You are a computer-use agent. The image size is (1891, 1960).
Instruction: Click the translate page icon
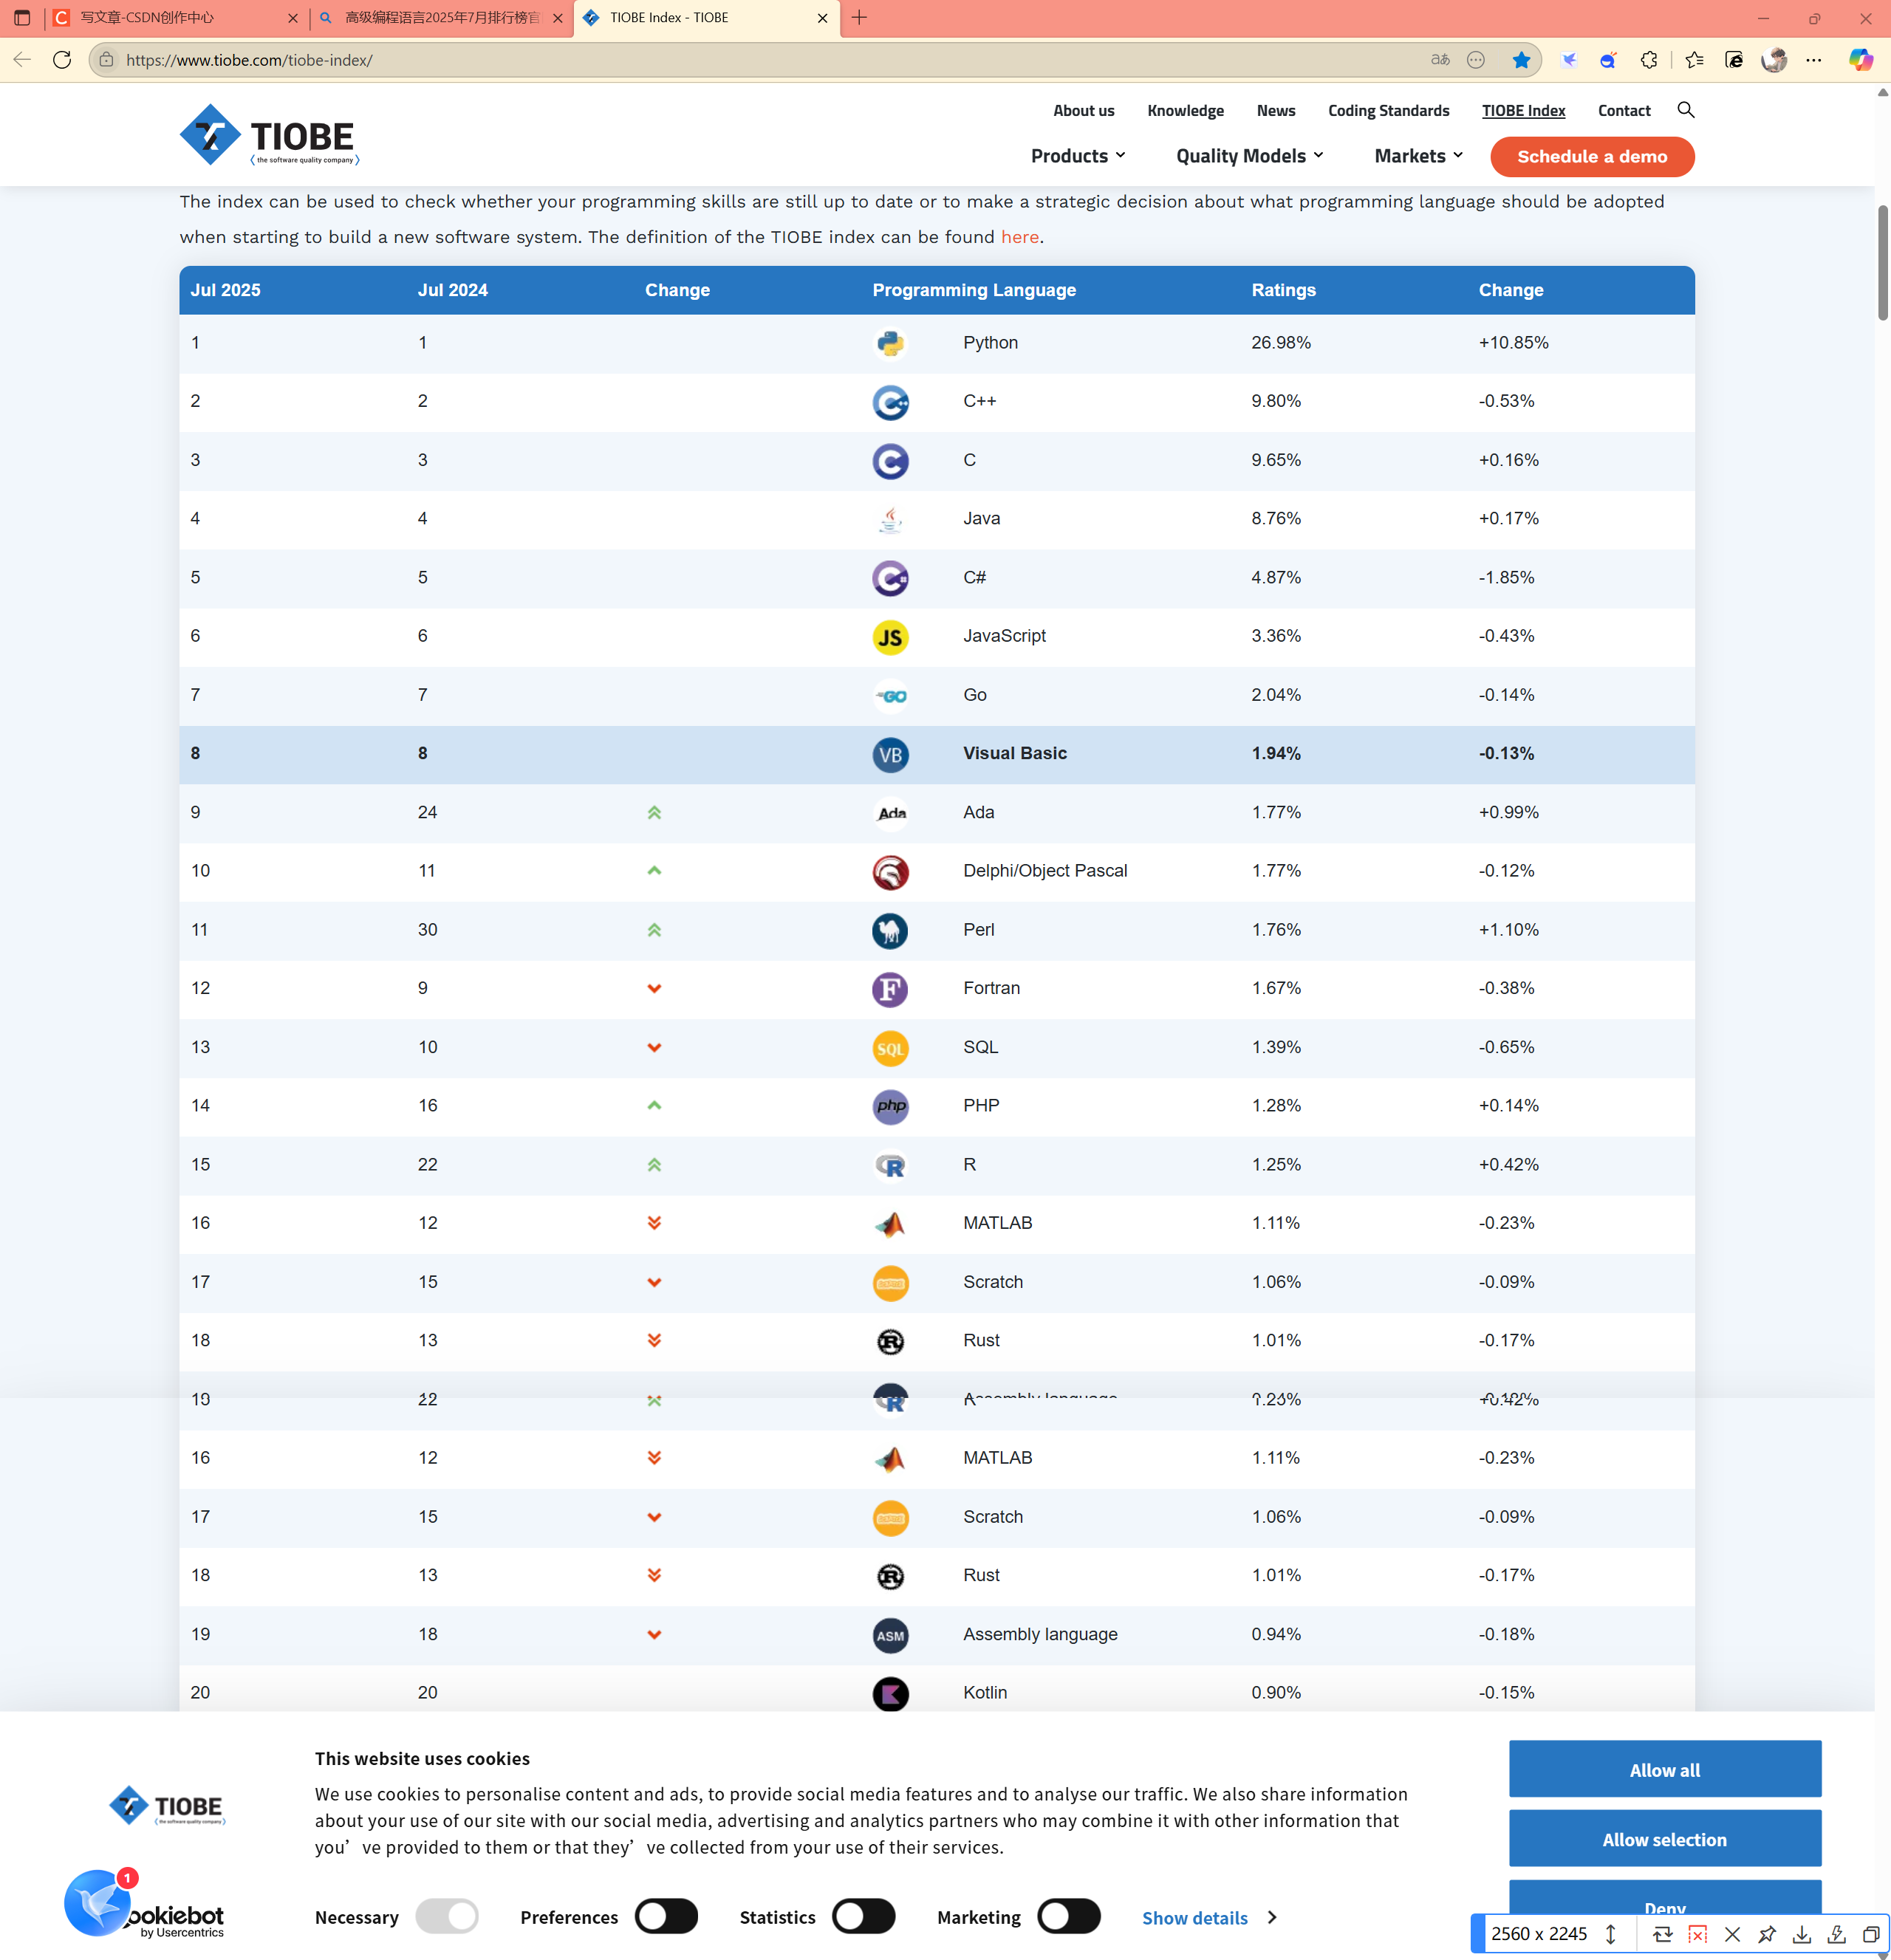tap(1440, 60)
